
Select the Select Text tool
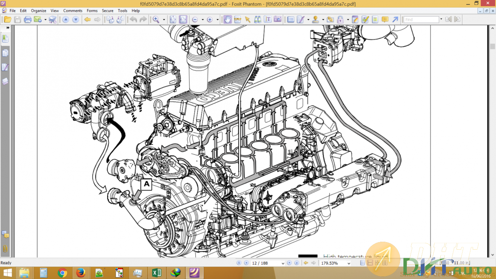pyautogui.click(x=268, y=20)
